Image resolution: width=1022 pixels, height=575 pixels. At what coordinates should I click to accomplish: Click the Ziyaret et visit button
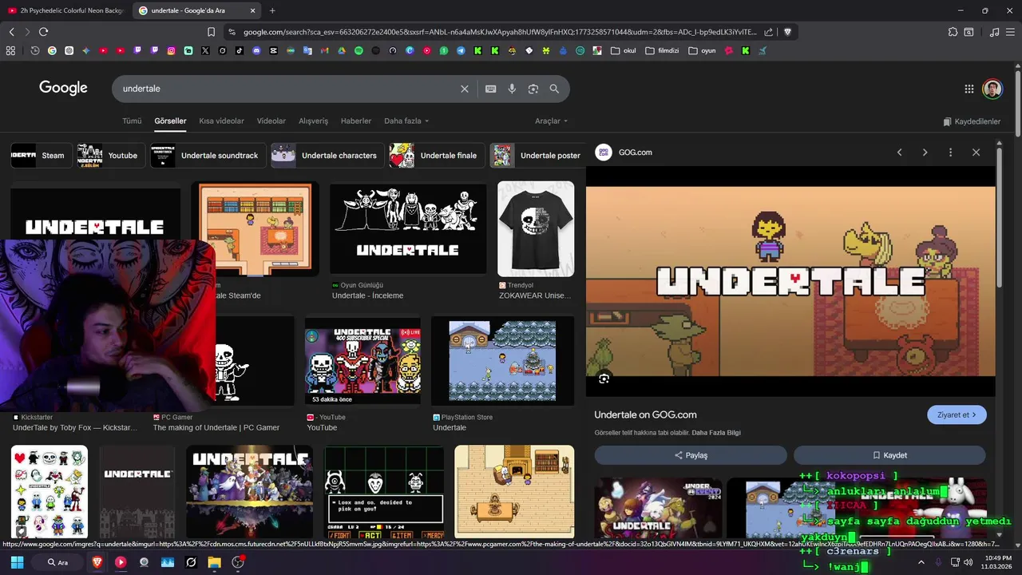(x=957, y=415)
